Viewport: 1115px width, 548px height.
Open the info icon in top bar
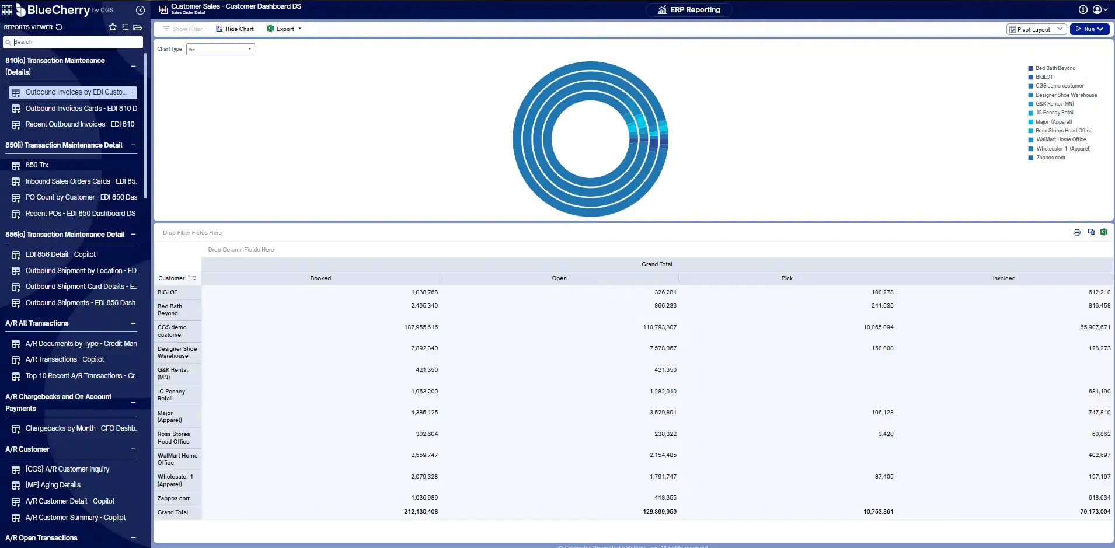[1083, 9]
